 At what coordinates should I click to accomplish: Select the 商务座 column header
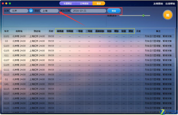(60, 31)
